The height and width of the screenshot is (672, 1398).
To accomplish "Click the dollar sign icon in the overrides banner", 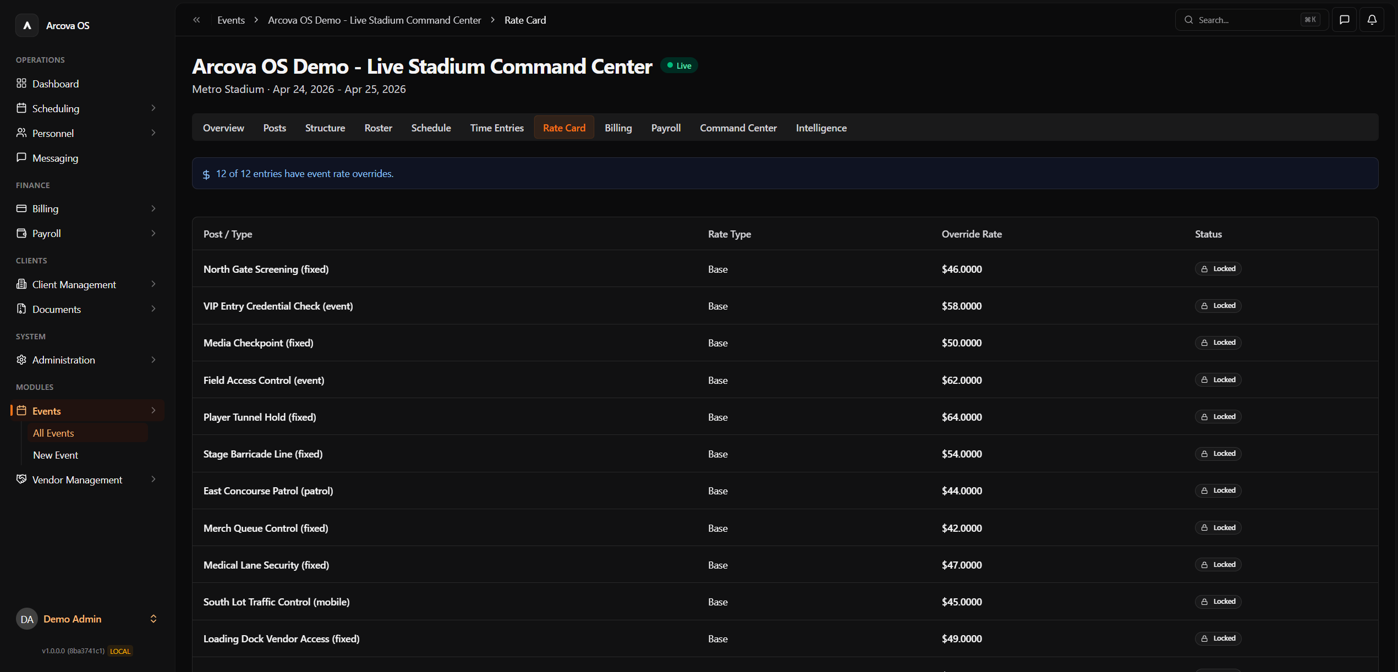I will tap(206, 174).
